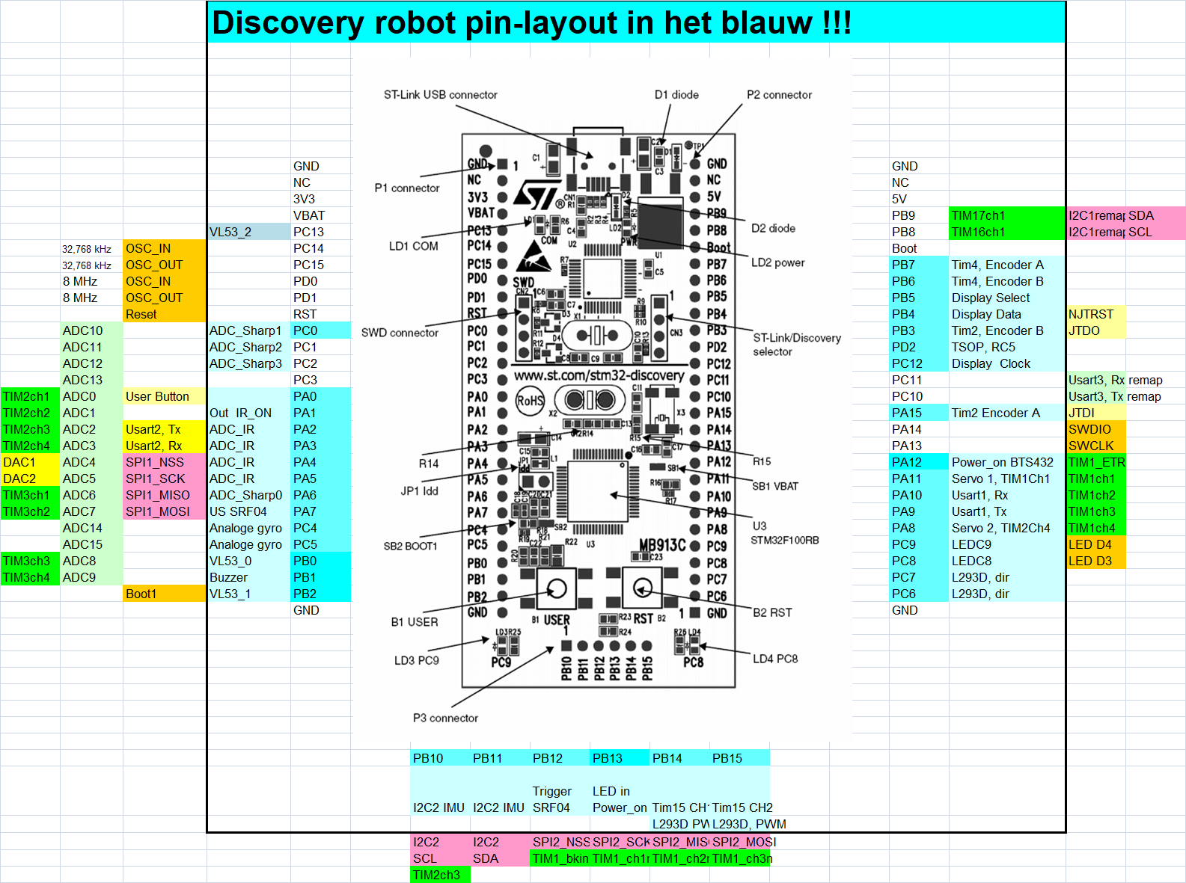Select the pink 'I2C1remap SCL' cell
1186x883 pixels.
1126,232
